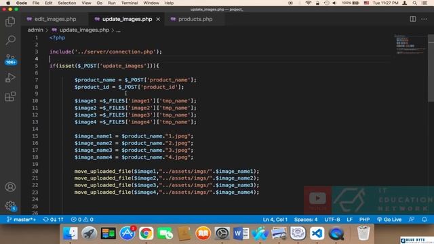
Task: Open the Terminal menu
Action: tap(130, 3)
